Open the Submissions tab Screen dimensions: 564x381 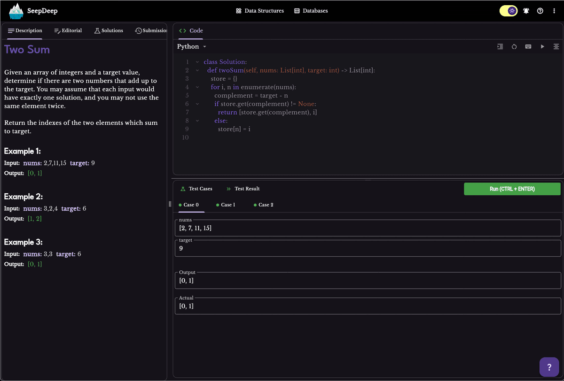150,30
